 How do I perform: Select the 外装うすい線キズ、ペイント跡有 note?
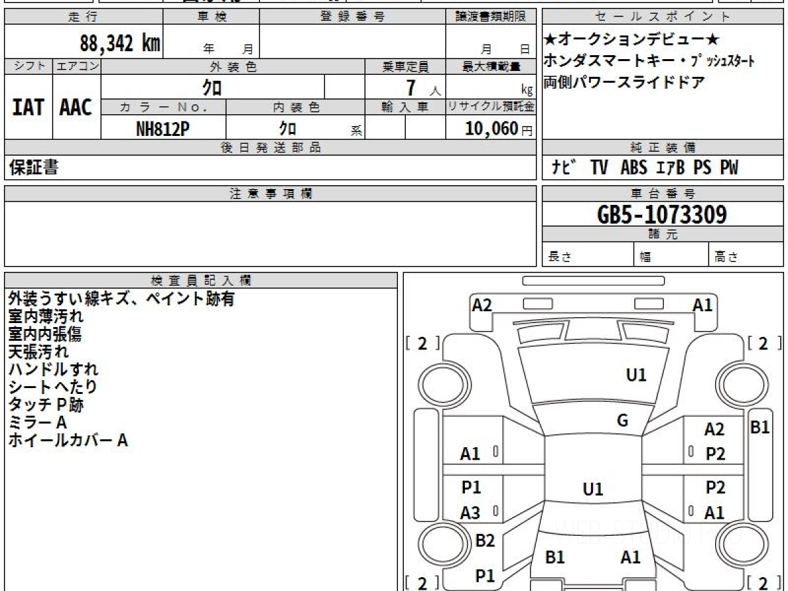(121, 299)
